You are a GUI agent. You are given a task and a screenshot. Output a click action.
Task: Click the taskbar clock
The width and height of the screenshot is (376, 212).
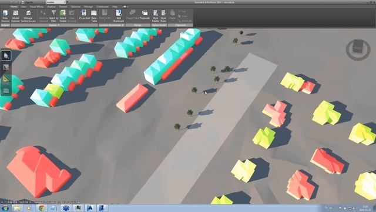(x=365, y=208)
